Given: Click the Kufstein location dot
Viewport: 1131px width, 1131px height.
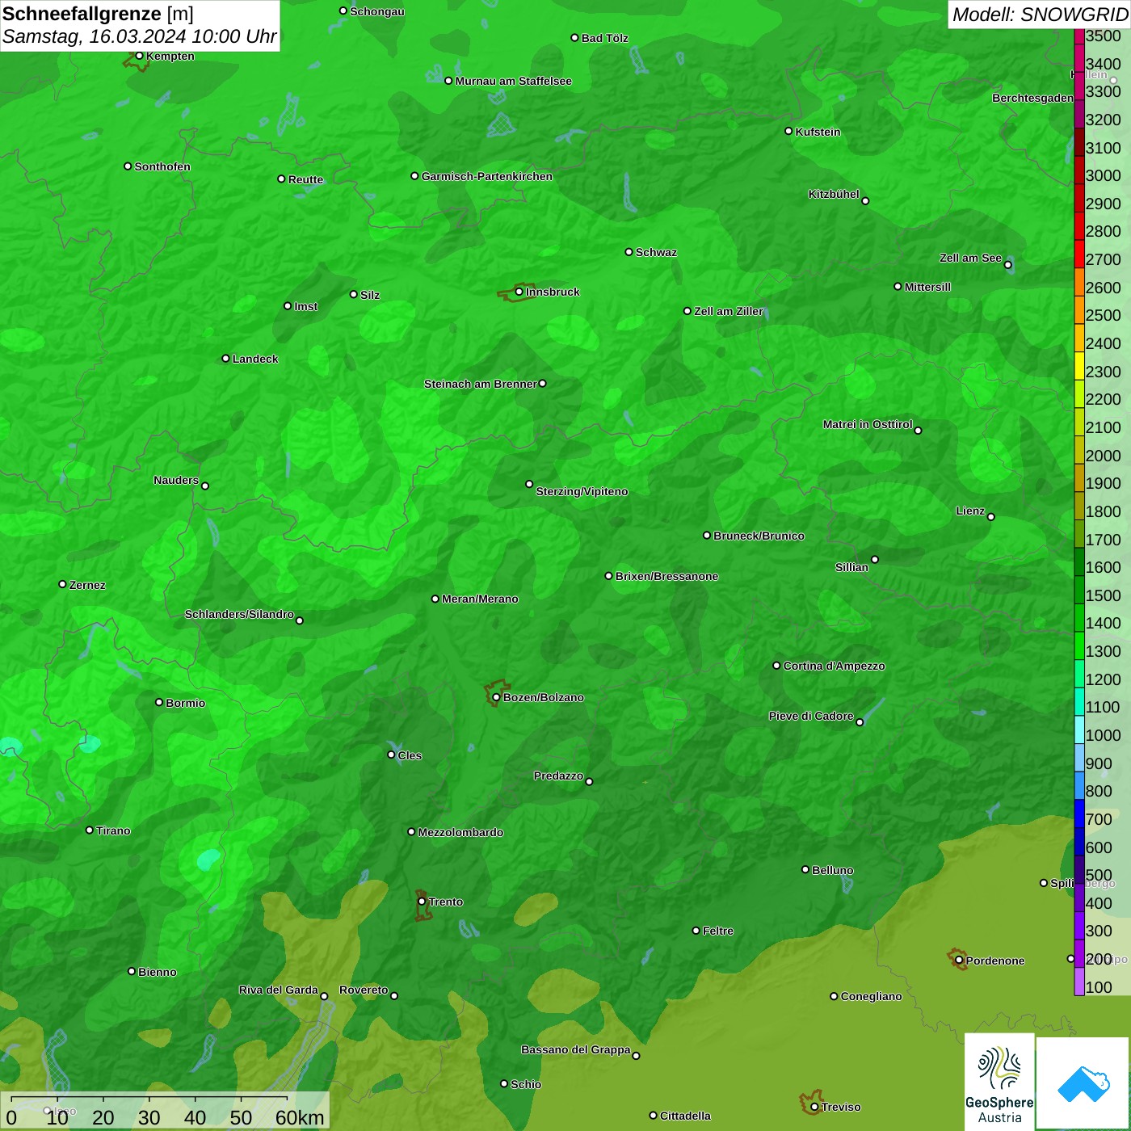Looking at the screenshot, I should click(788, 131).
